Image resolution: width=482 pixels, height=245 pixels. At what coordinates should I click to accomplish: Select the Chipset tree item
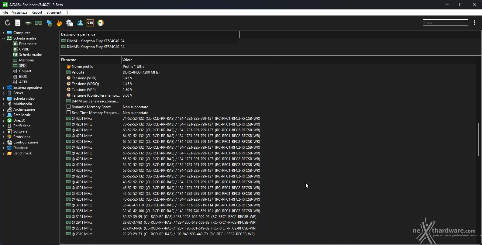(25, 71)
